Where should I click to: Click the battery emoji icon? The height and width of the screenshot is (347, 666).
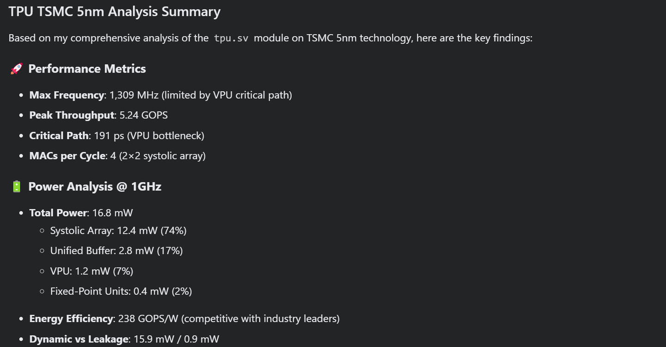tap(17, 187)
